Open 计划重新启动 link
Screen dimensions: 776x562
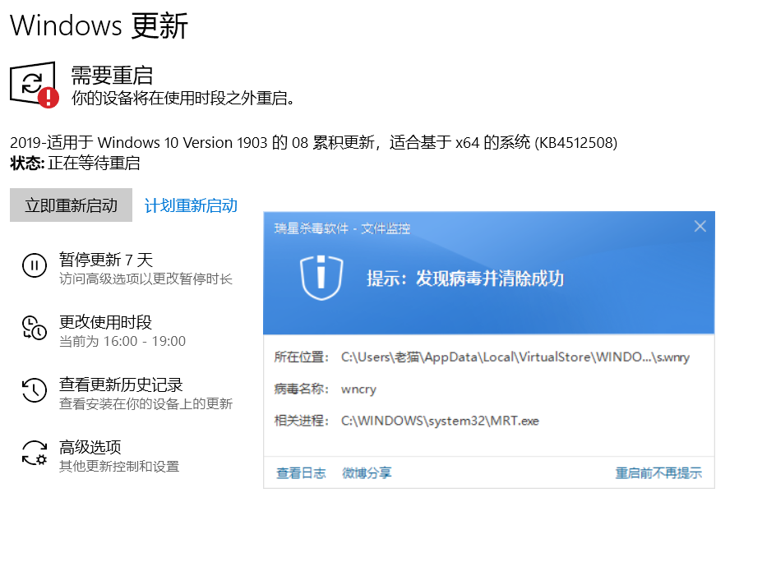click(191, 205)
